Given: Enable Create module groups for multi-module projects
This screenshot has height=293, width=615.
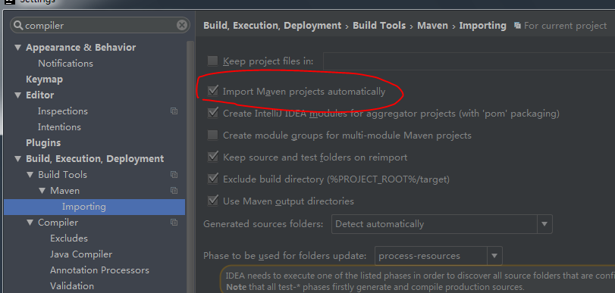Looking at the screenshot, I should pyautogui.click(x=212, y=135).
